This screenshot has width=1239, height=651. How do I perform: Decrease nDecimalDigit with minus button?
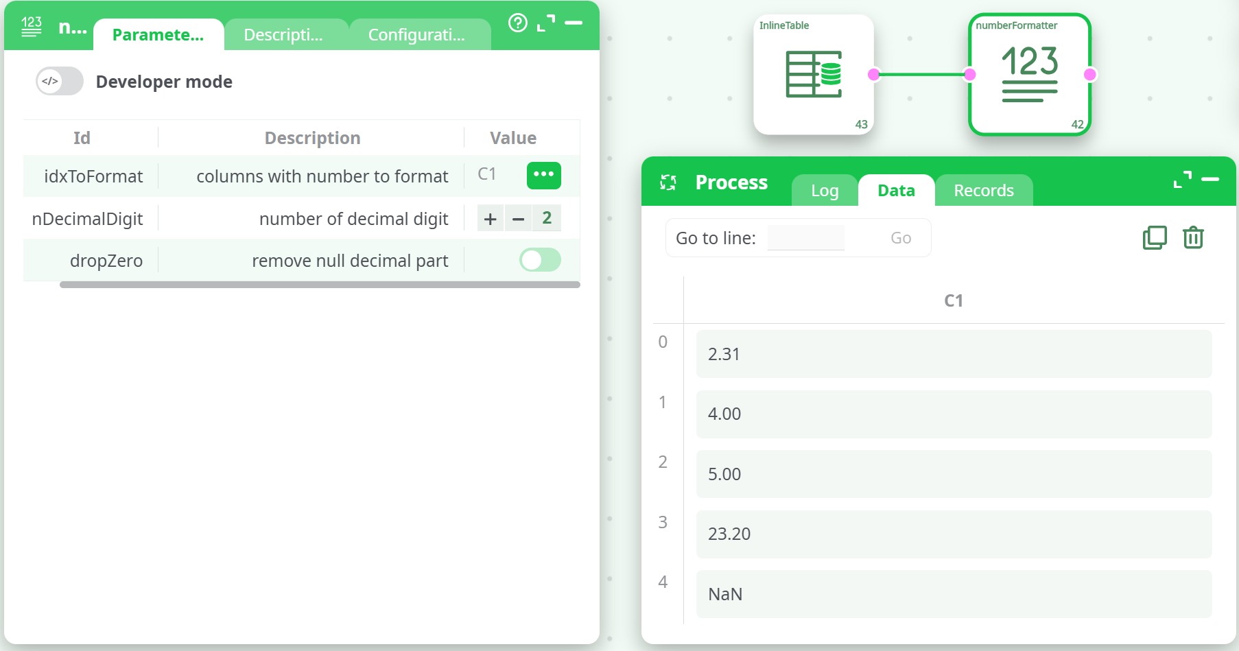[518, 219]
